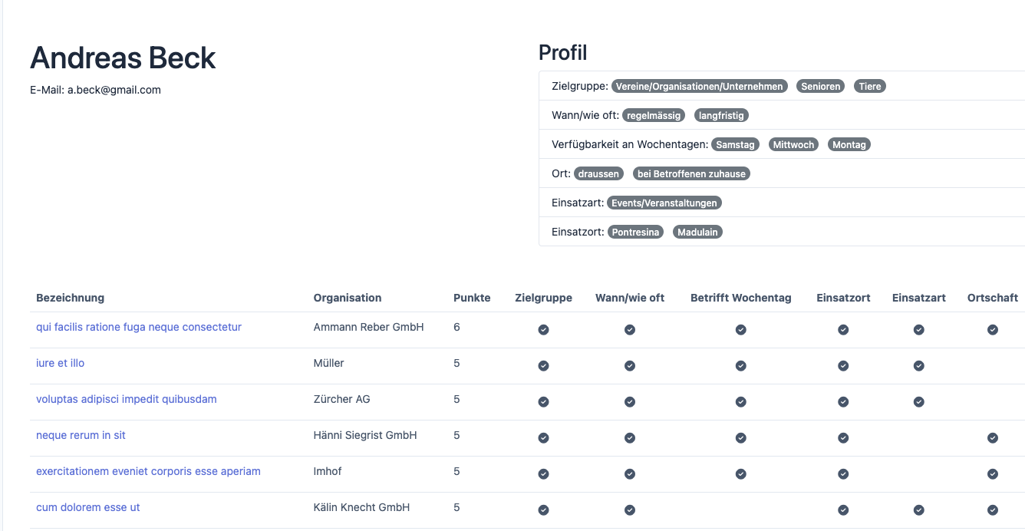Click Einsatzort checkmark in Imhof row
The height and width of the screenshot is (531, 1025).
[842, 474]
